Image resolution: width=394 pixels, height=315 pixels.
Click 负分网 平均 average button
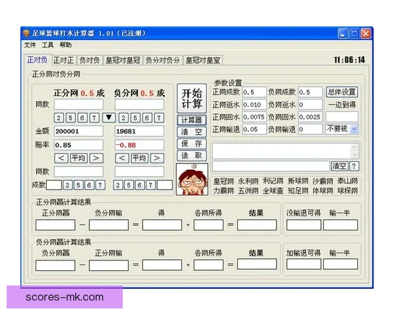click(x=139, y=158)
